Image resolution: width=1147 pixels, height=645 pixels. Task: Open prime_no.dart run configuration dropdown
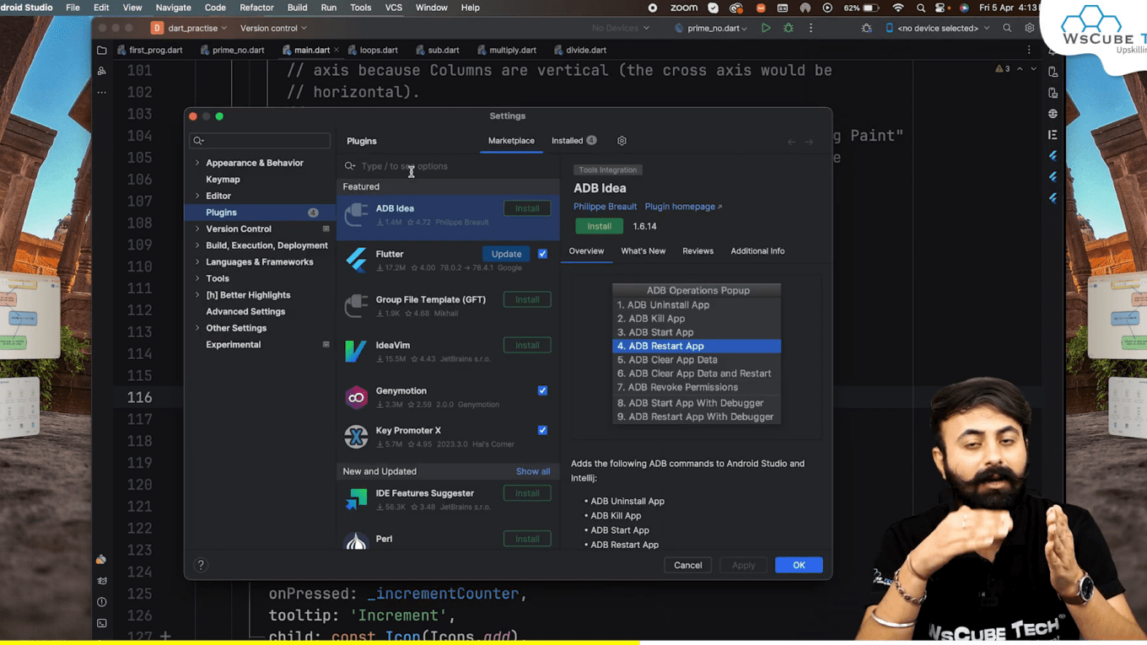pos(712,28)
